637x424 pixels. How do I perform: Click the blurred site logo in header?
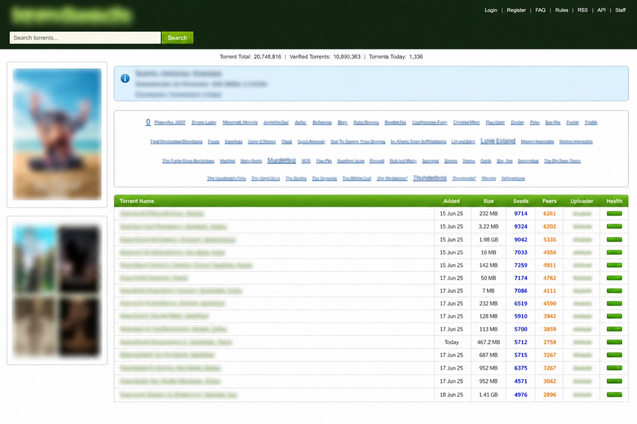[71, 15]
